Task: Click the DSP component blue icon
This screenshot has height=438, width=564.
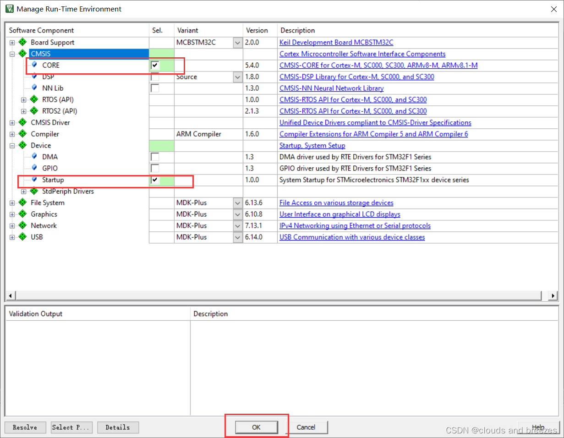Action: [x=34, y=76]
